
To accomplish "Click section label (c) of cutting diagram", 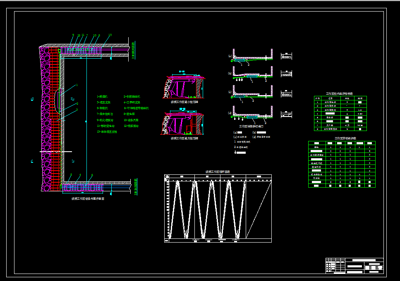I will pyautogui.click(x=230, y=92).
